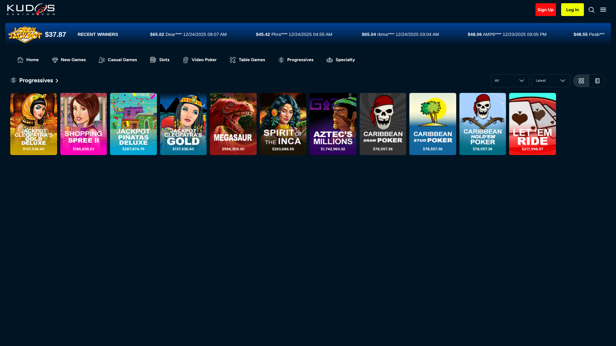The width and height of the screenshot is (616, 346).
Task: Select the Slots category icon
Action: coord(153,60)
